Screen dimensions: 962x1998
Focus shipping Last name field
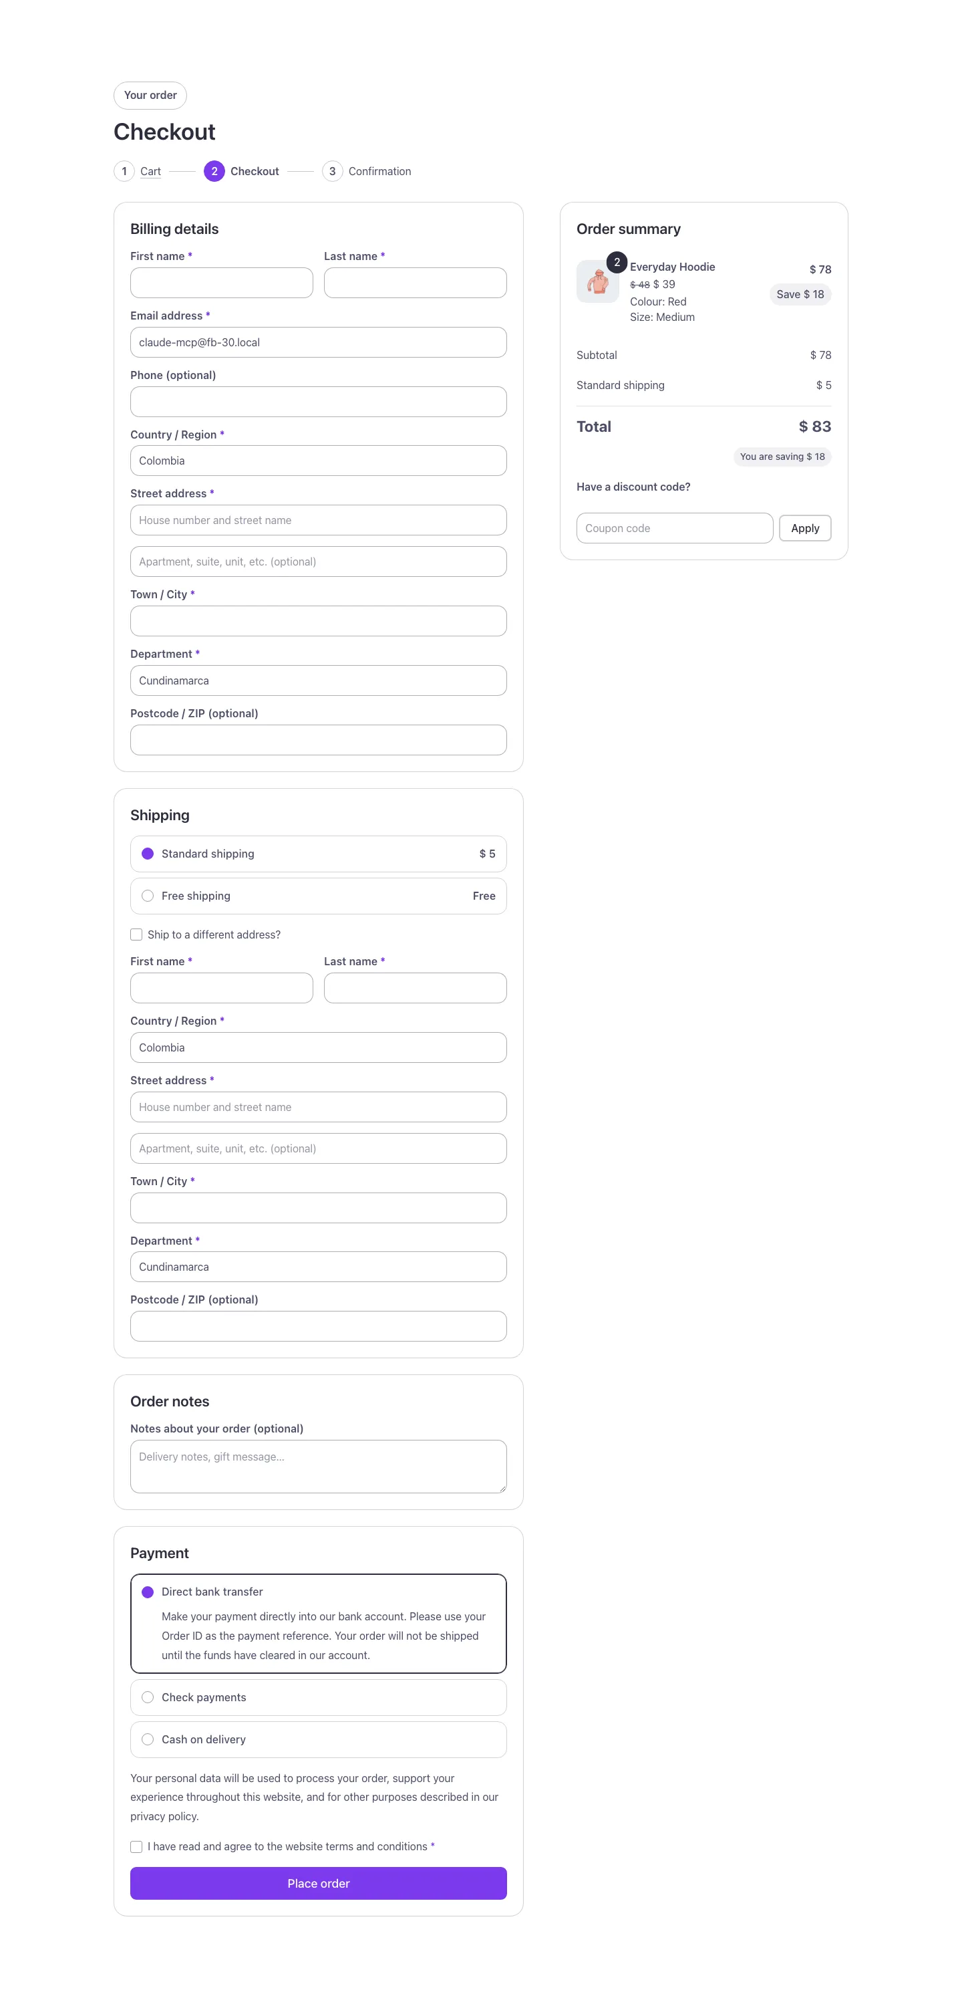(416, 988)
